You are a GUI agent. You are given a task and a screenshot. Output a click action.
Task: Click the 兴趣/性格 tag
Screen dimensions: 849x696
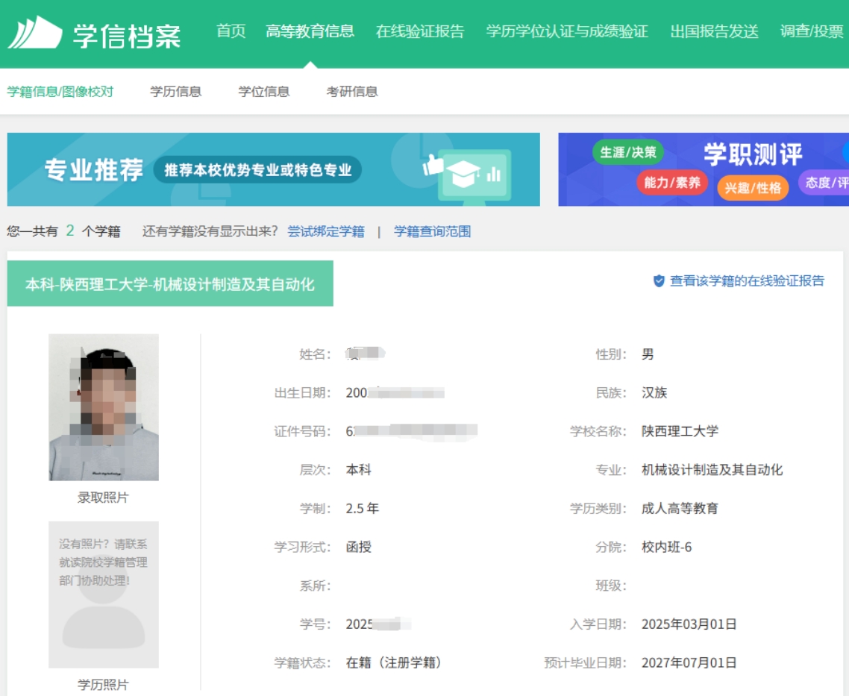(753, 188)
